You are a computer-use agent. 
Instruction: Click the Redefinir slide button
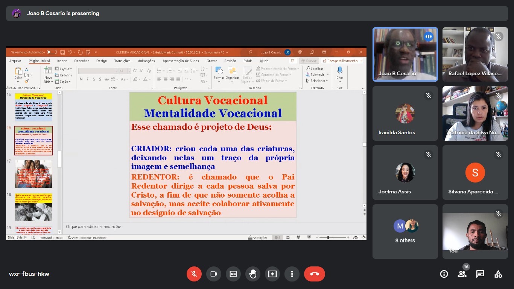64,75
